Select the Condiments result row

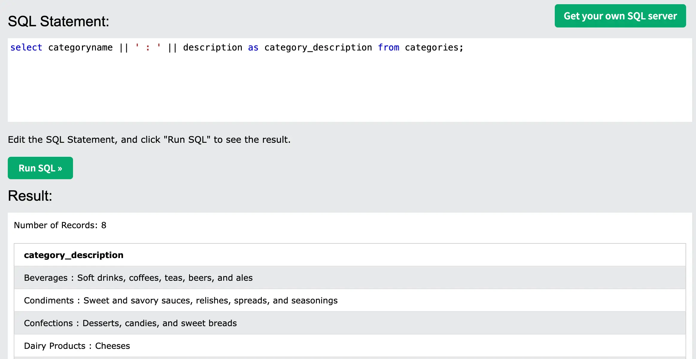click(181, 300)
